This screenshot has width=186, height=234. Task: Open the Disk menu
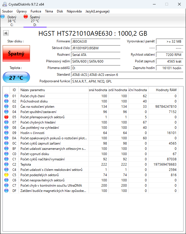(x=60, y=11)
